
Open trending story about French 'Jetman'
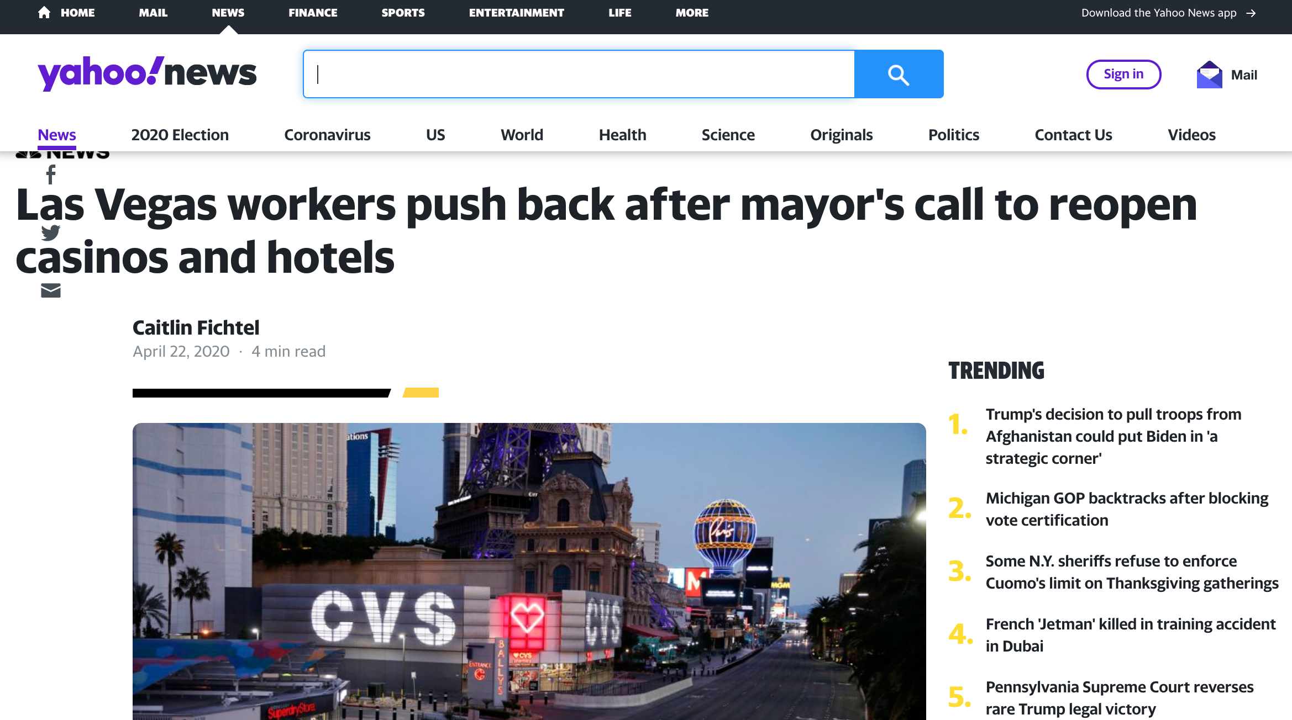pos(1131,635)
